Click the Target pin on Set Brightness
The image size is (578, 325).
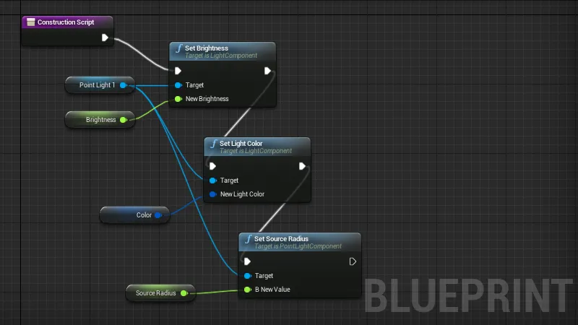pos(178,85)
